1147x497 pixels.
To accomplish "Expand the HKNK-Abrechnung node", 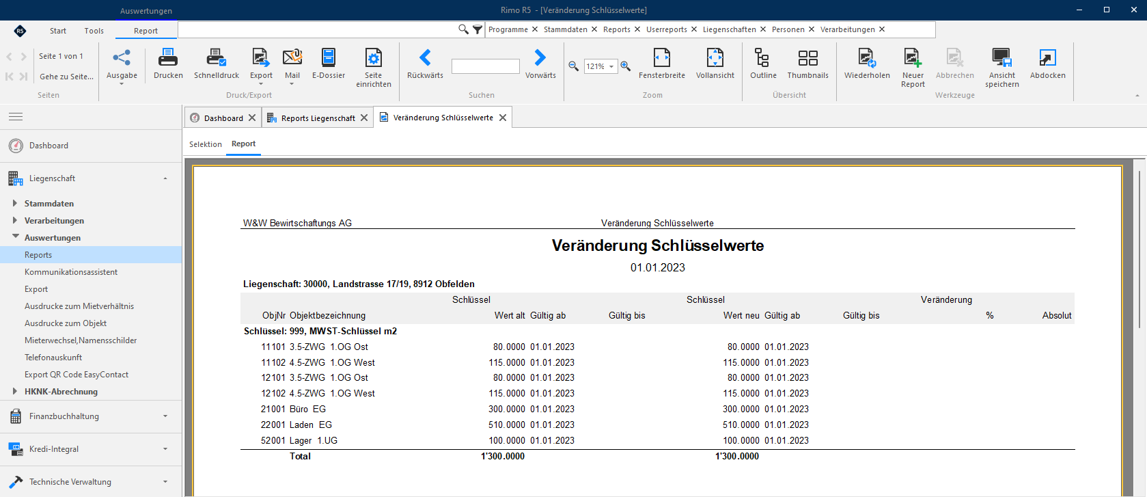I will pos(15,391).
